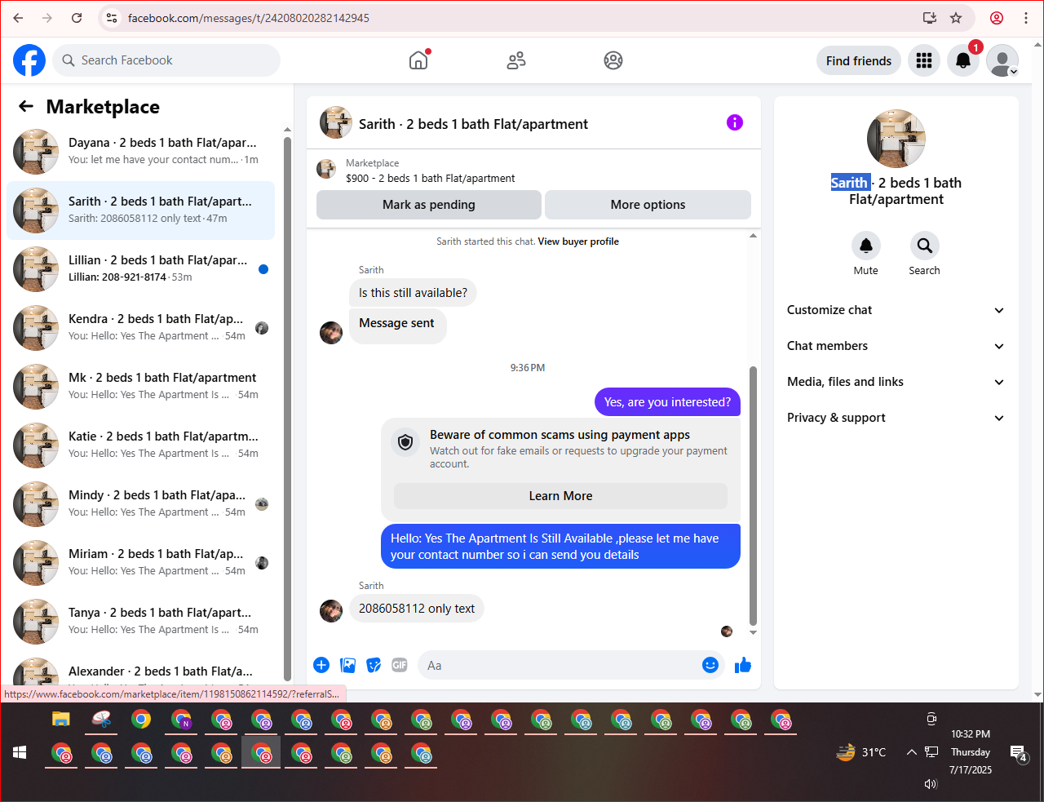This screenshot has height=802, width=1044.
Task: Open the listing thumbnail in info panel
Action: [896, 139]
